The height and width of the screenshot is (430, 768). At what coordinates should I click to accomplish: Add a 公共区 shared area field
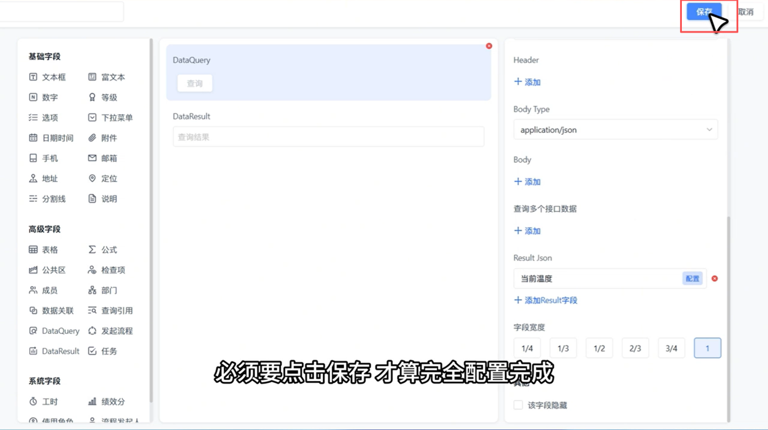[x=47, y=270]
